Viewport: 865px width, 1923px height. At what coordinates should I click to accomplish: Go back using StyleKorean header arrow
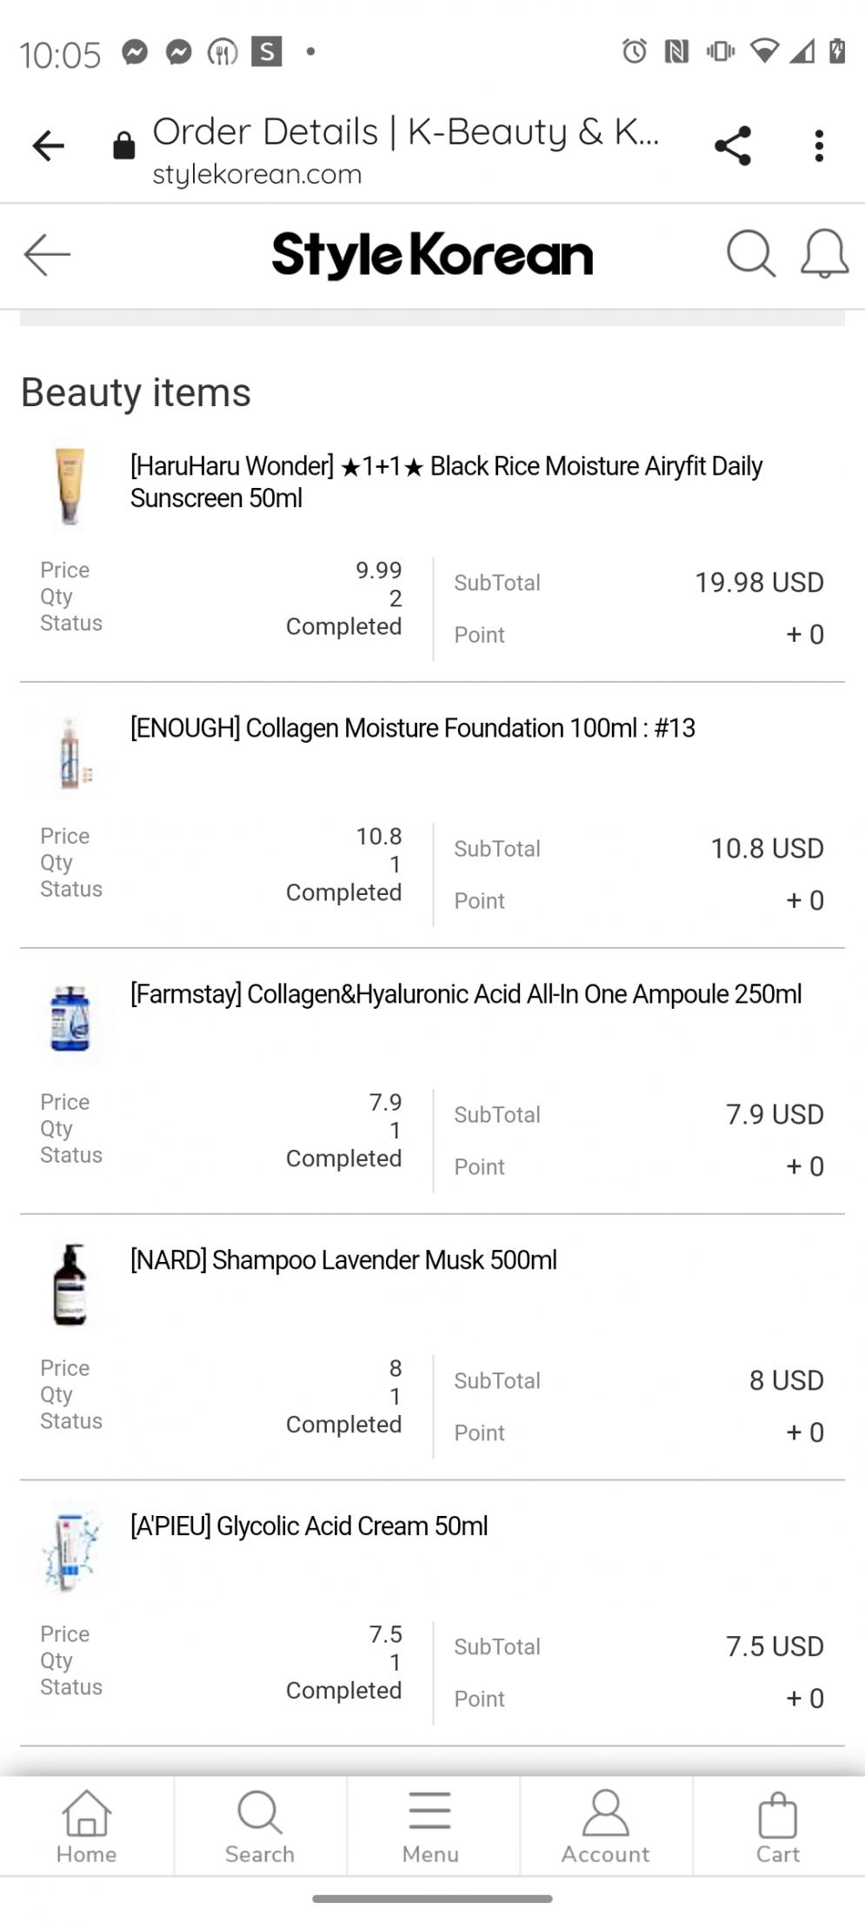(47, 255)
